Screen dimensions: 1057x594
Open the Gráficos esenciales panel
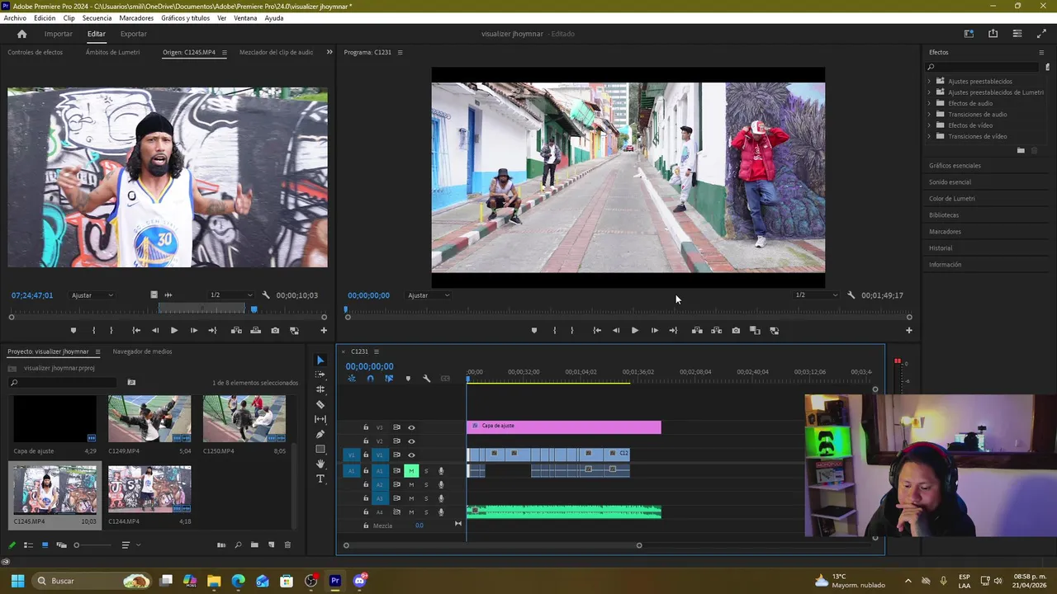pyautogui.click(x=955, y=166)
